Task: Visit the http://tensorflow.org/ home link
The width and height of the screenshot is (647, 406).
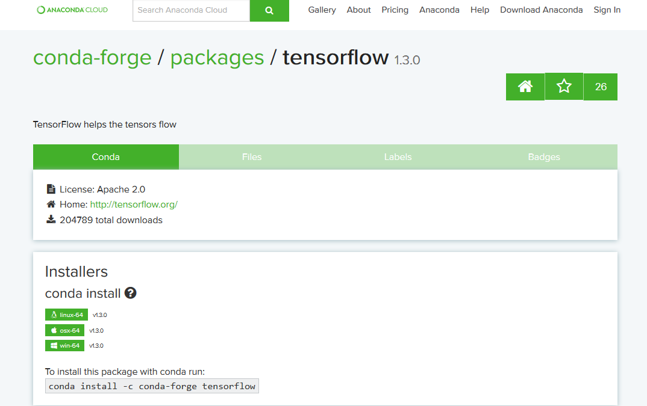Action: click(134, 205)
